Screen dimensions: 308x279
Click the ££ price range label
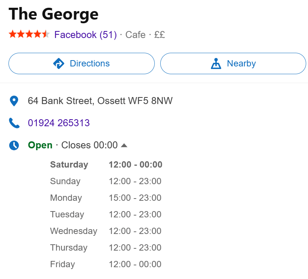(x=160, y=35)
